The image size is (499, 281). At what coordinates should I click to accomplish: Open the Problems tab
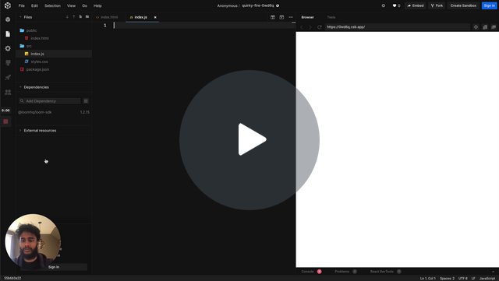tap(342, 272)
